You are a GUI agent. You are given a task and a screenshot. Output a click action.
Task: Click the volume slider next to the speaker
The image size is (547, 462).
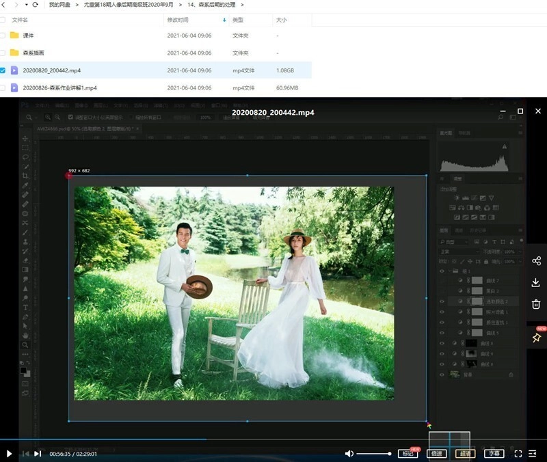tap(373, 452)
